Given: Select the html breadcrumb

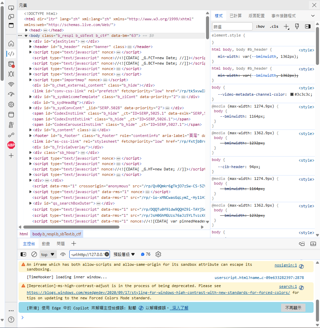Looking at the screenshot, I should pos(24,234).
